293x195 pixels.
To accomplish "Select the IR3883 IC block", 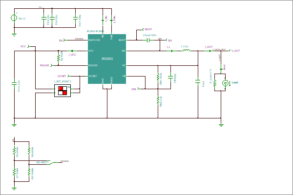I will tap(107, 59).
